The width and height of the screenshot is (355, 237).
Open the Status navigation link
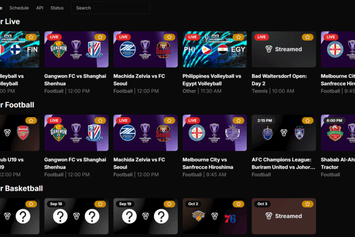57,8
